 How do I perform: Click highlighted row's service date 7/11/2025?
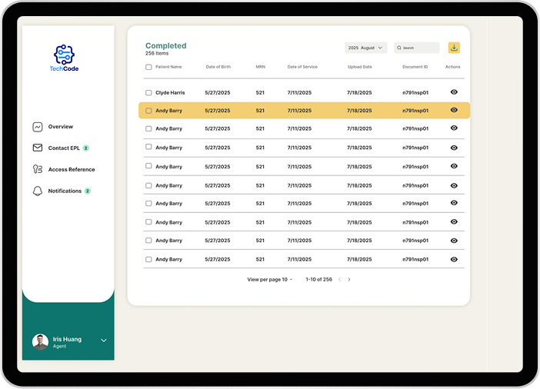pyautogui.click(x=299, y=111)
